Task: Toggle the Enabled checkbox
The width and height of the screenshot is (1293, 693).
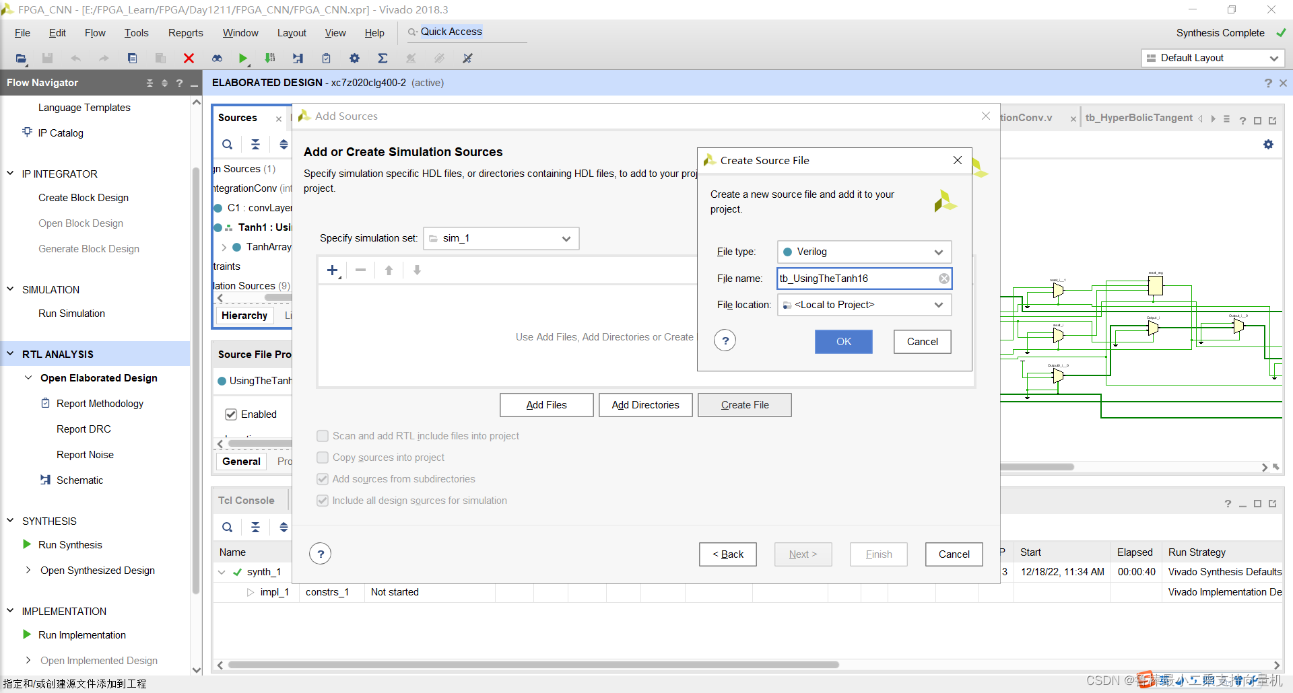Action: 231,414
